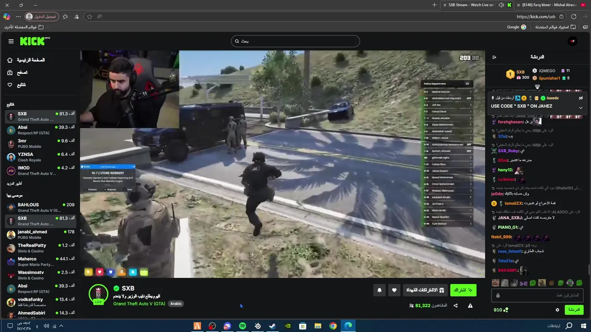Expand the pinned JAHEZ message chevron
The height and width of the screenshot is (332, 591).
click(x=581, y=108)
